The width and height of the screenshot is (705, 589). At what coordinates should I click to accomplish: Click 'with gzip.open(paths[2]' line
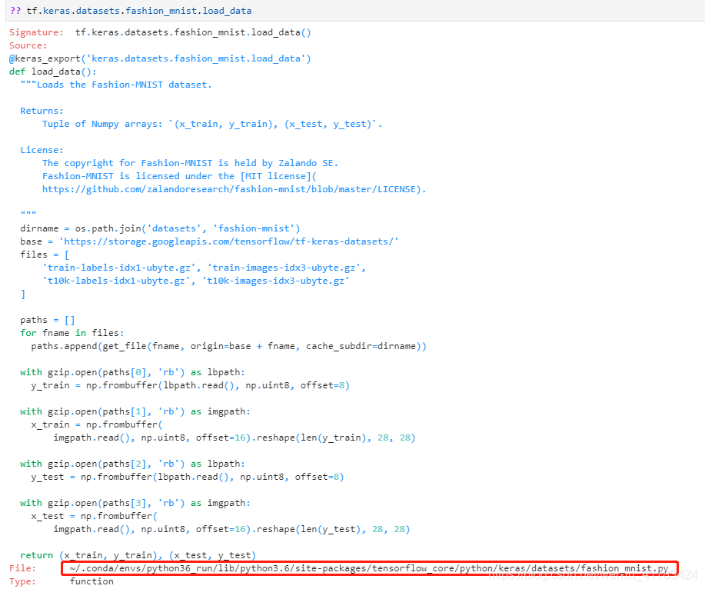133,464
